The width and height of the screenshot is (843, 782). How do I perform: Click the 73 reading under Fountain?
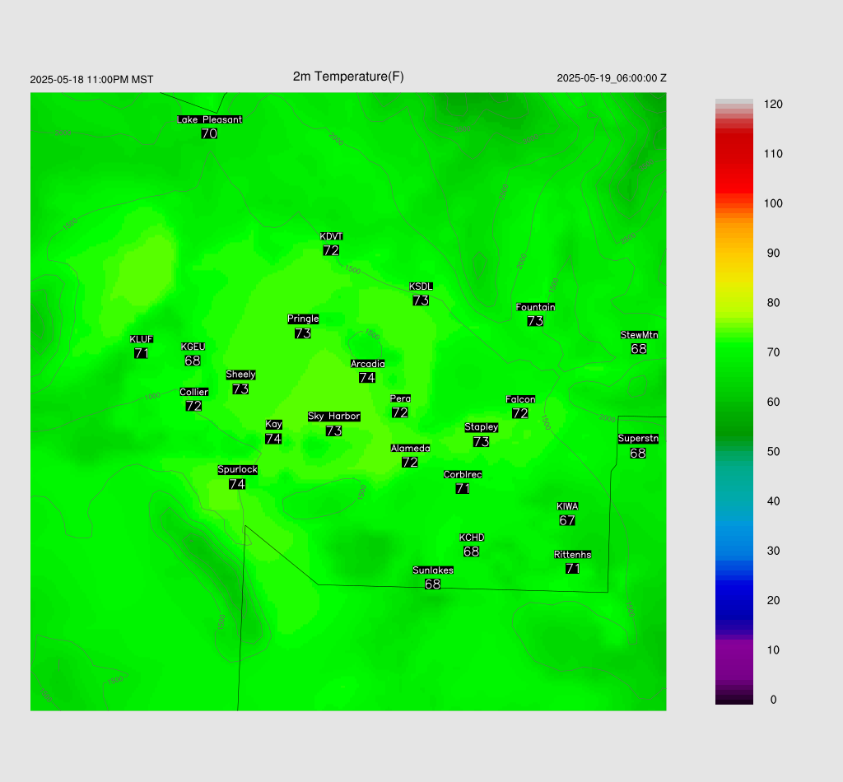tap(535, 321)
